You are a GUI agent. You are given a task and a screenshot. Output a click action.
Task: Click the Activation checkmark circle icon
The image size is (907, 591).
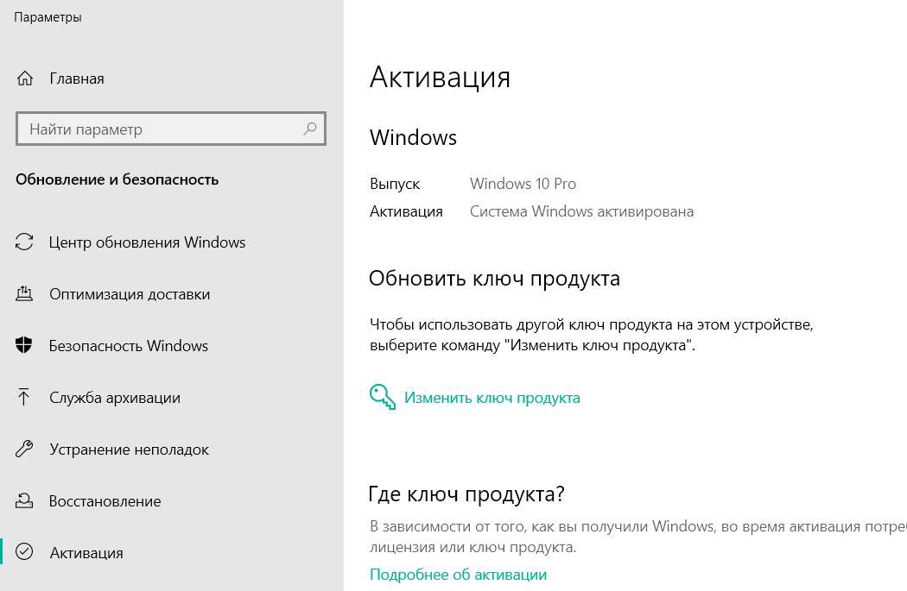(x=24, y=552)
